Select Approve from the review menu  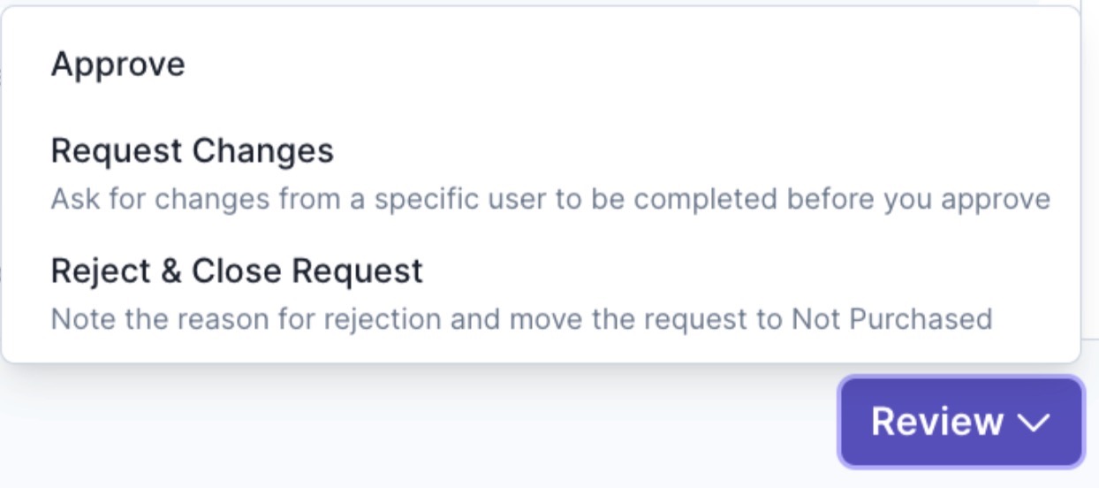(541, 65)
